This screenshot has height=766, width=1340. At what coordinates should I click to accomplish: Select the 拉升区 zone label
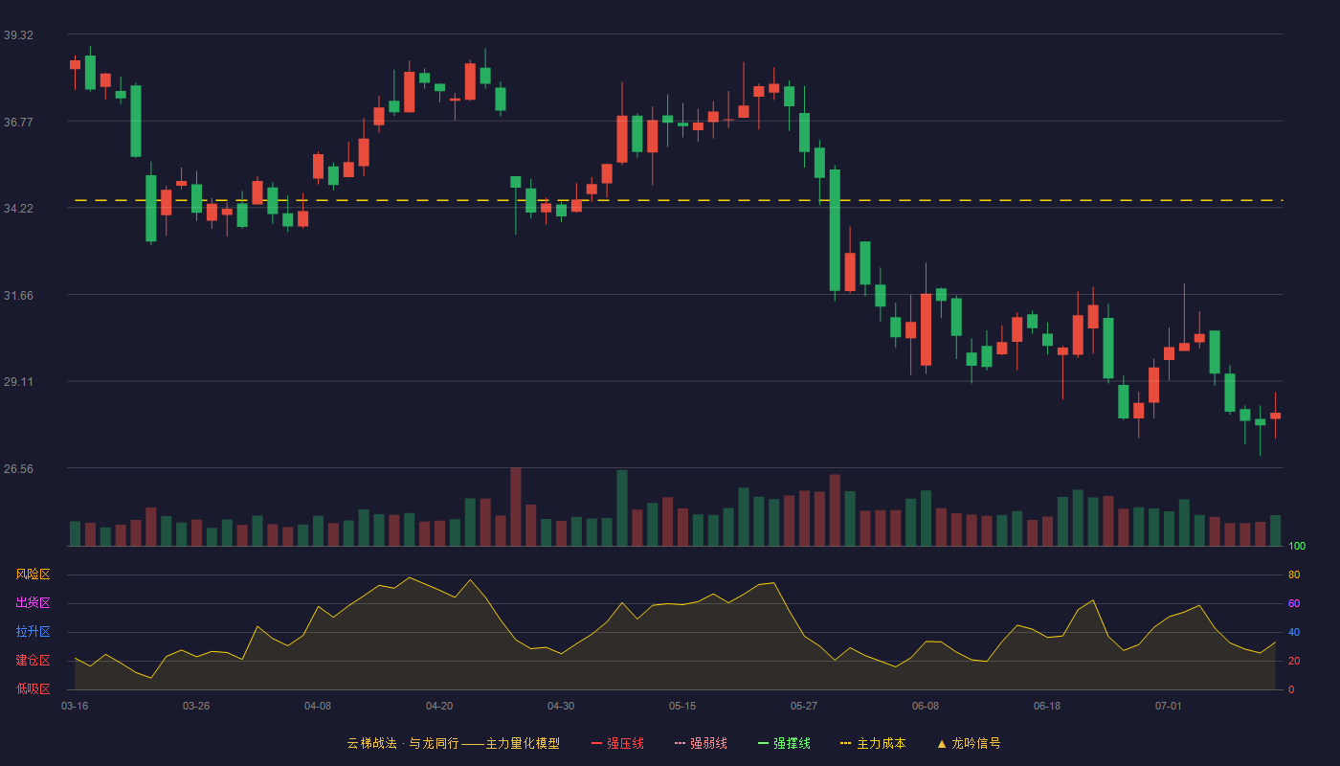tap(33, 632)
